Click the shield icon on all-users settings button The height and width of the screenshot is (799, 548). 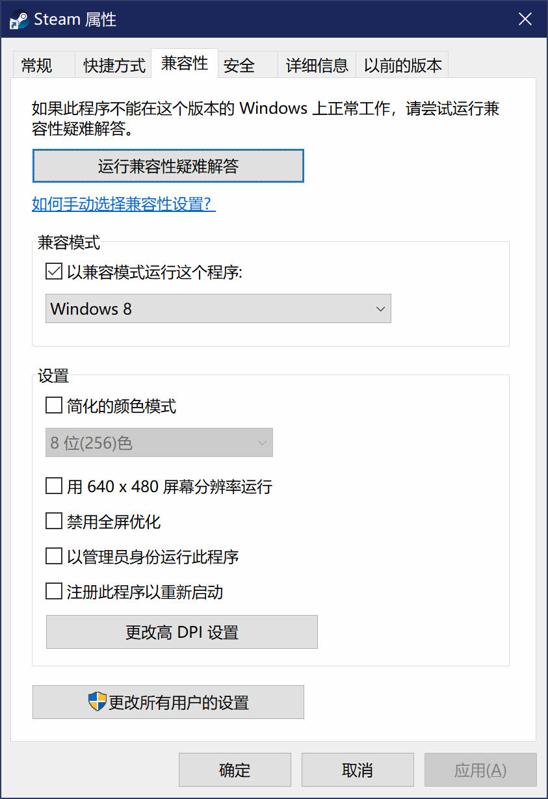pos(97,702)
